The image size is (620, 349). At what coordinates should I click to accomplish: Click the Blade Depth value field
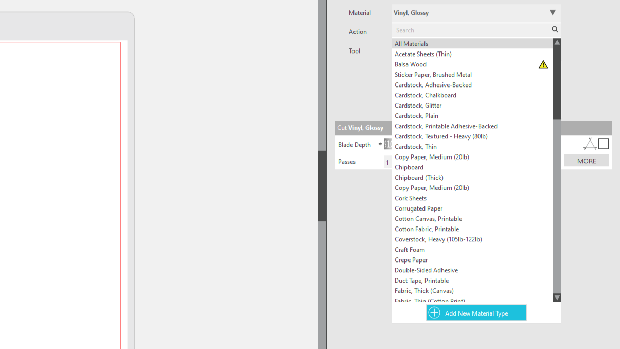point(388,144)
